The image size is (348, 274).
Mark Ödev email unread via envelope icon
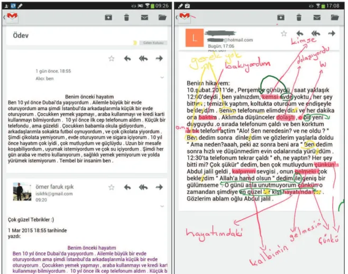click(144, 17)
